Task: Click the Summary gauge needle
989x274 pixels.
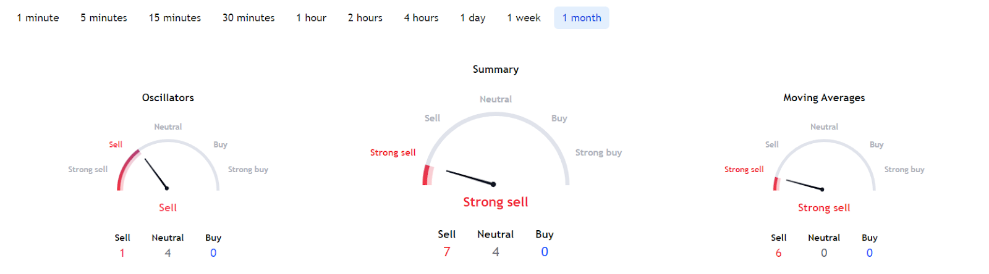Action: (471, 178)
